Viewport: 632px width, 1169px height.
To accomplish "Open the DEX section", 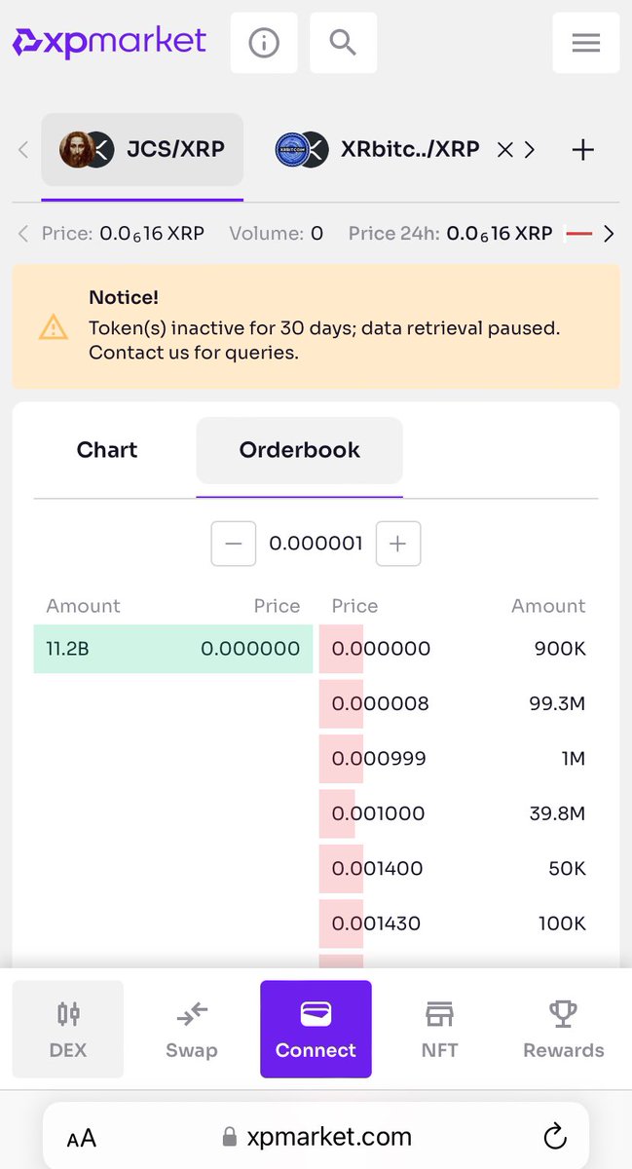I will click(68, 1029).
